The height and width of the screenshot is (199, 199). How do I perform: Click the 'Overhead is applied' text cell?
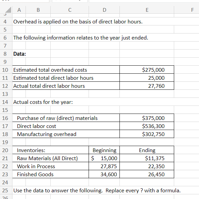78,21
